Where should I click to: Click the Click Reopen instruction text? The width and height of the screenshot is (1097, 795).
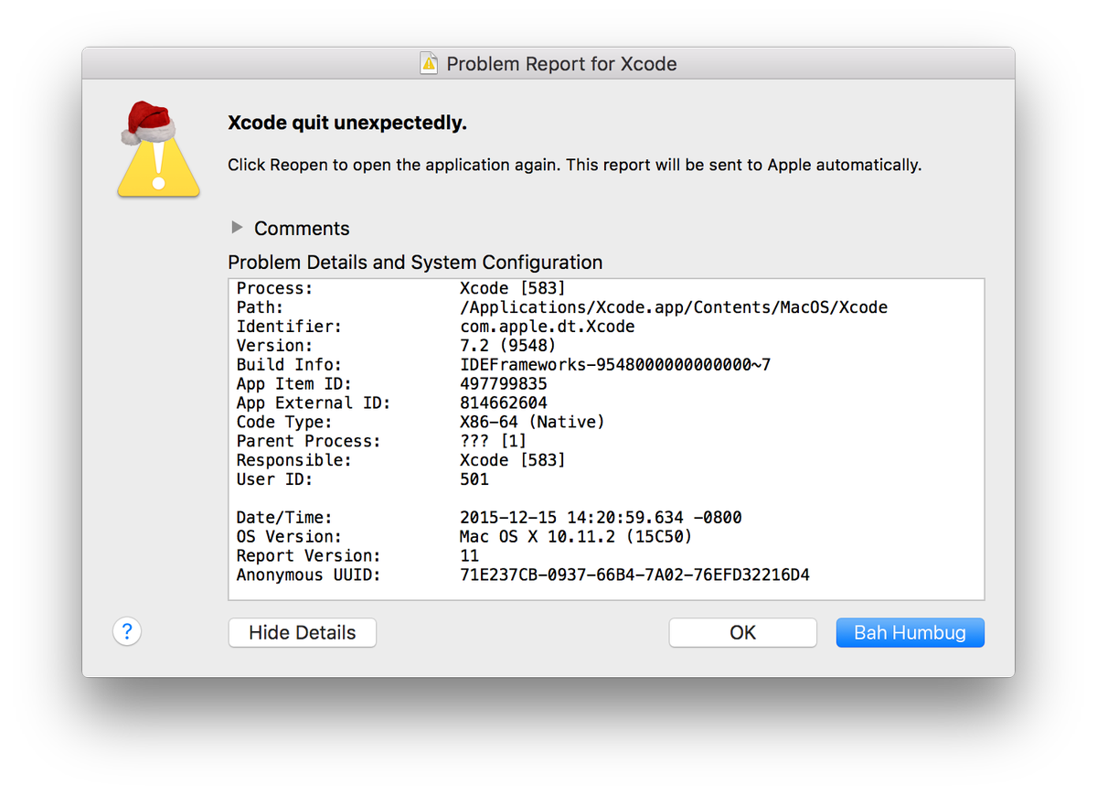574,166
